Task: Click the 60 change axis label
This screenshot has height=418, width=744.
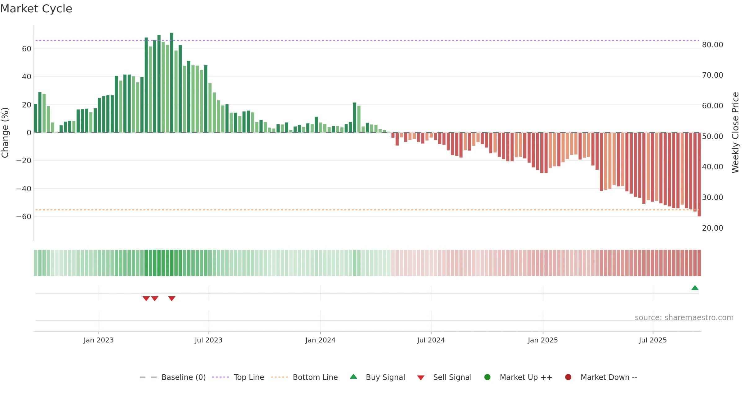Action: (x=27, y=49)
